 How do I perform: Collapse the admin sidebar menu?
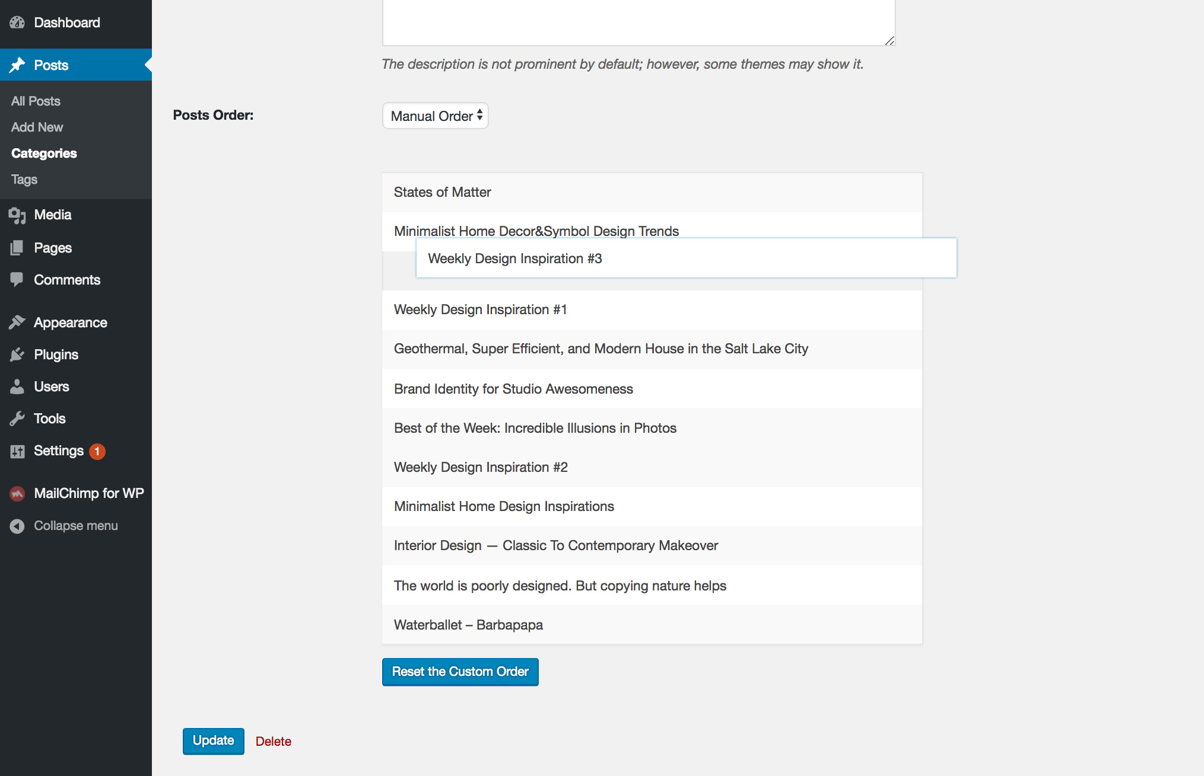pyautogui.click(x=64, y=526)
